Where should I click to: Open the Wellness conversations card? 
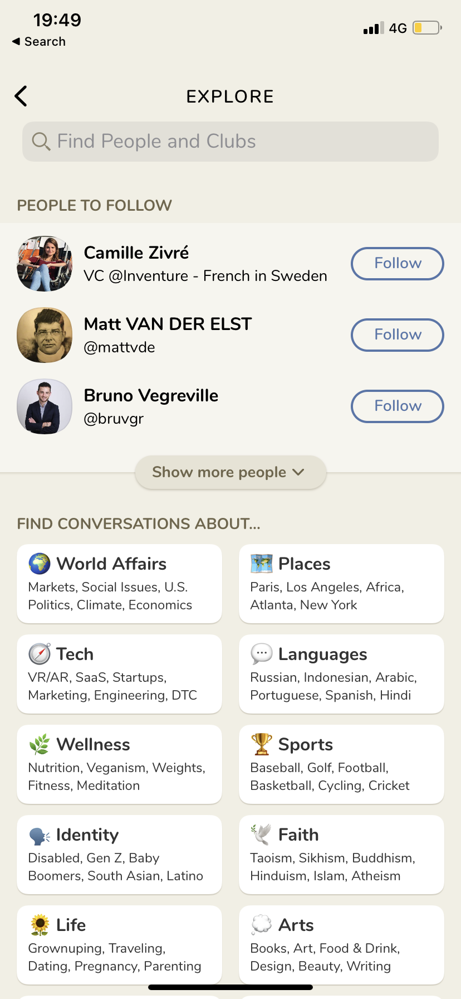tap(119, 764)
